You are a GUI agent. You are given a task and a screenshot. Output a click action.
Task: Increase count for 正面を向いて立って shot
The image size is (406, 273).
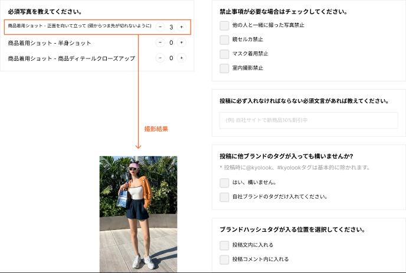pos(181,27)
